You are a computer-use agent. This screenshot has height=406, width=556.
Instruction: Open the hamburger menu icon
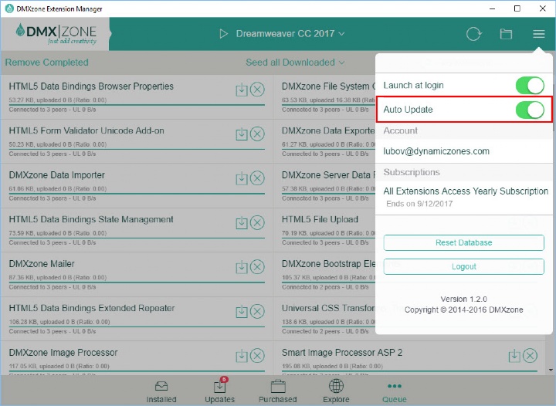(x=539, y=34)
